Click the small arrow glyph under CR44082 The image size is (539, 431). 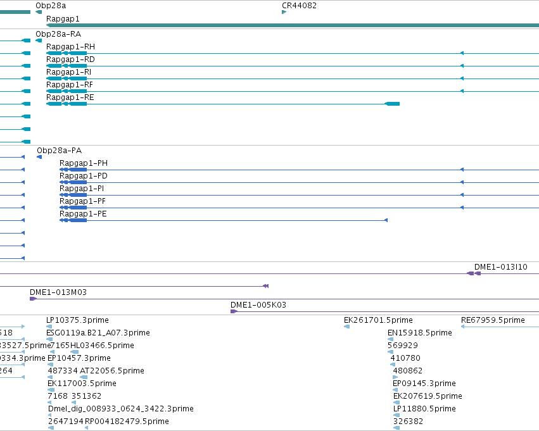[284, 12]
